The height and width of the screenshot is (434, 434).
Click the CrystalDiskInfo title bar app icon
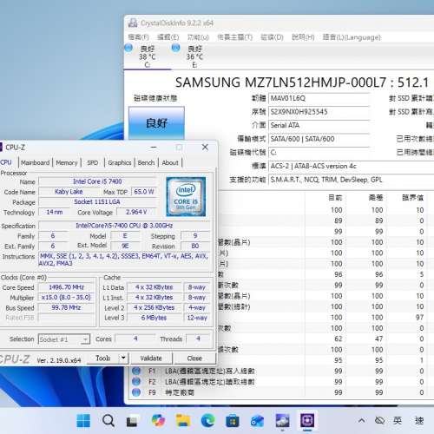(133, 23)
